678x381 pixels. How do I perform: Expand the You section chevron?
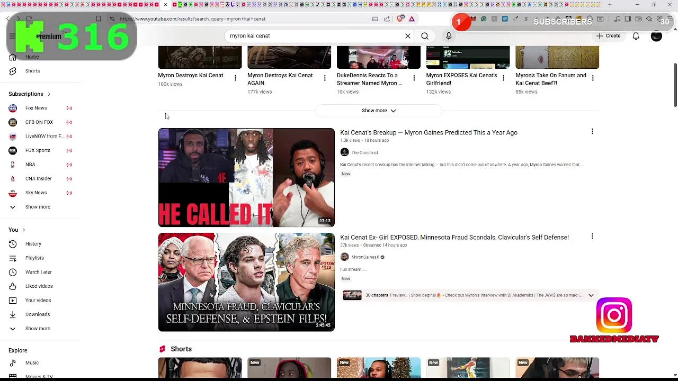coord(23,230)
